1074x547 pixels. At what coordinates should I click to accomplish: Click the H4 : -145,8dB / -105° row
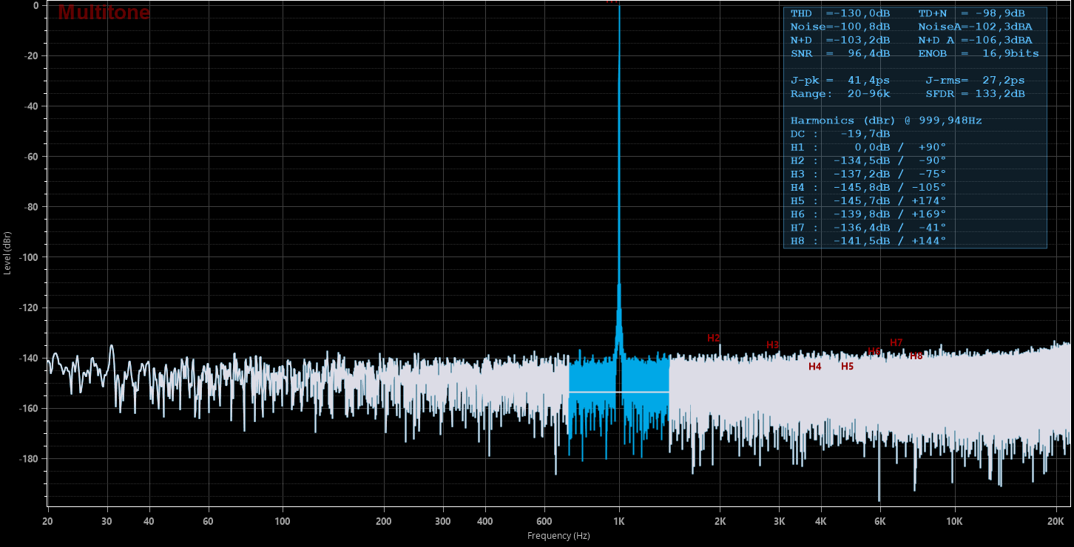tap(868, 187)
